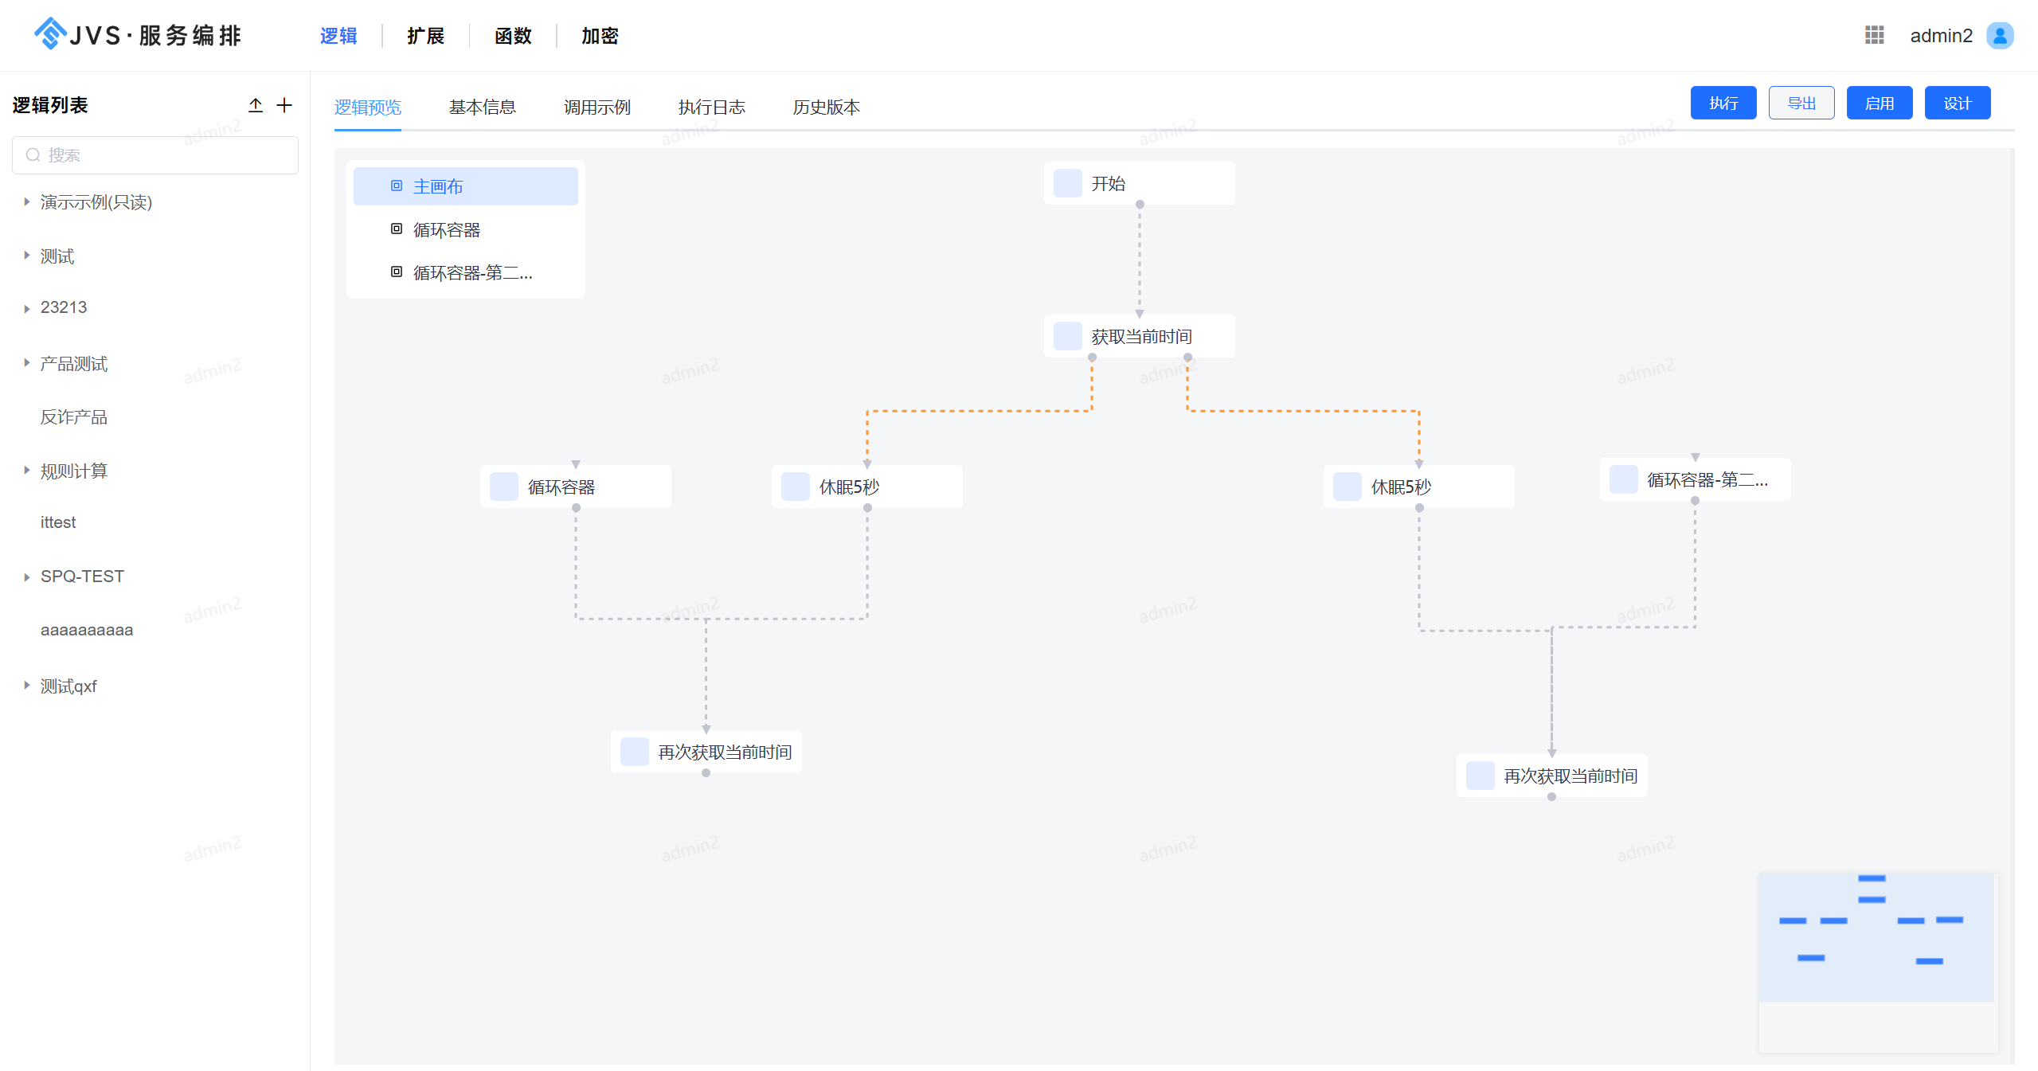Click the 获取当前时间 node label

coord(1141,337)
